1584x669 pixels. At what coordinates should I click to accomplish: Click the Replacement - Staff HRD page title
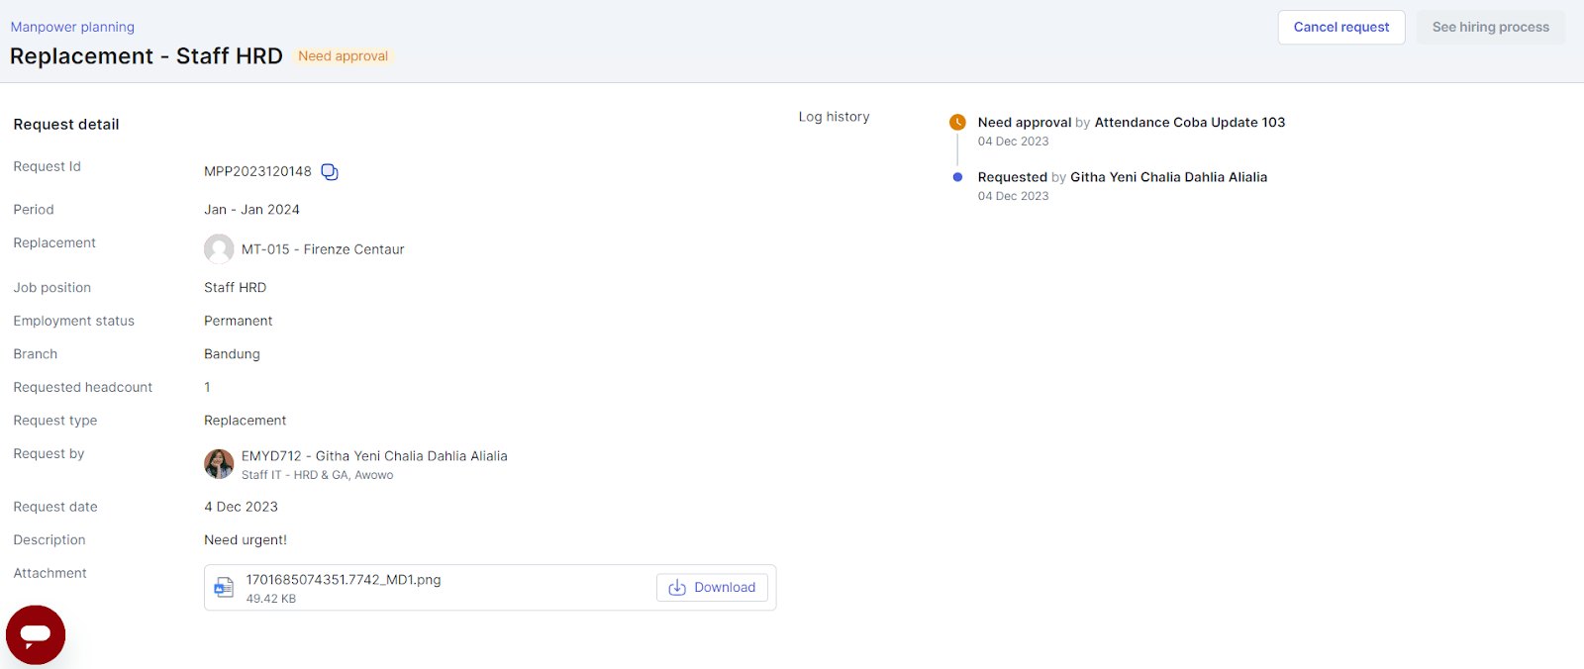(147, 56)
